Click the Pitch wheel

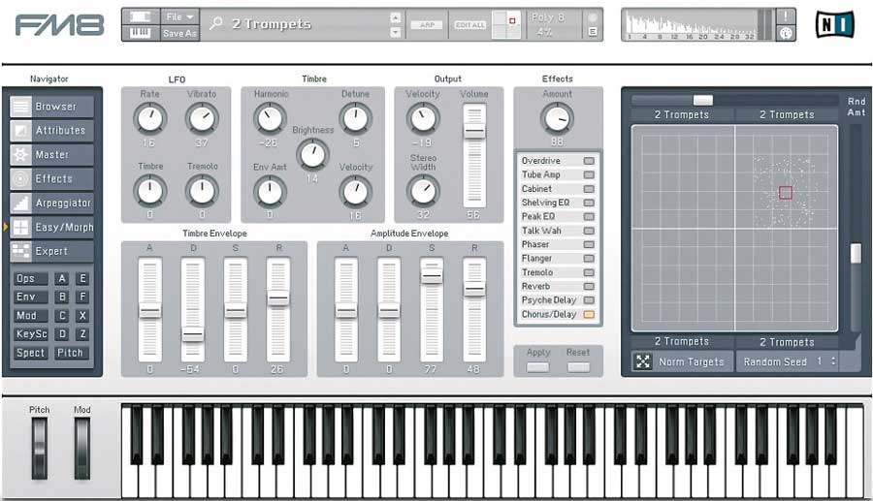click(39, 448)
